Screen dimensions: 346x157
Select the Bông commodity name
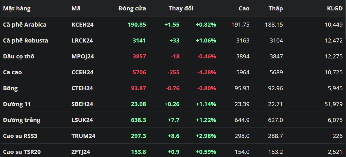tap(10, 88)
